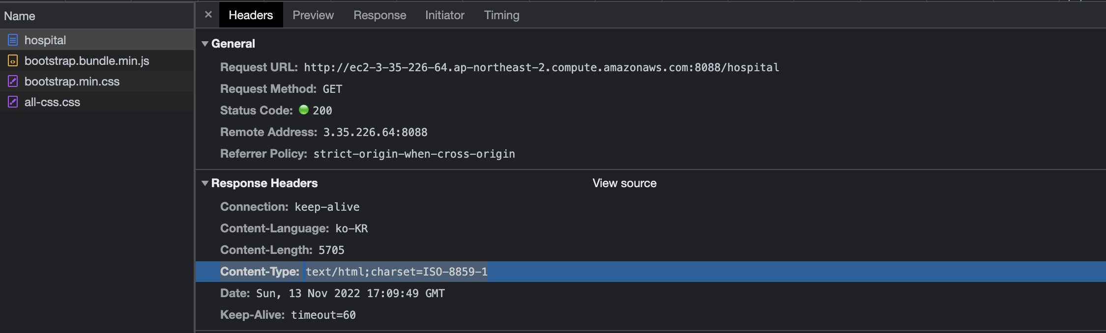Click the Content-Type header label

coord(260,272)
